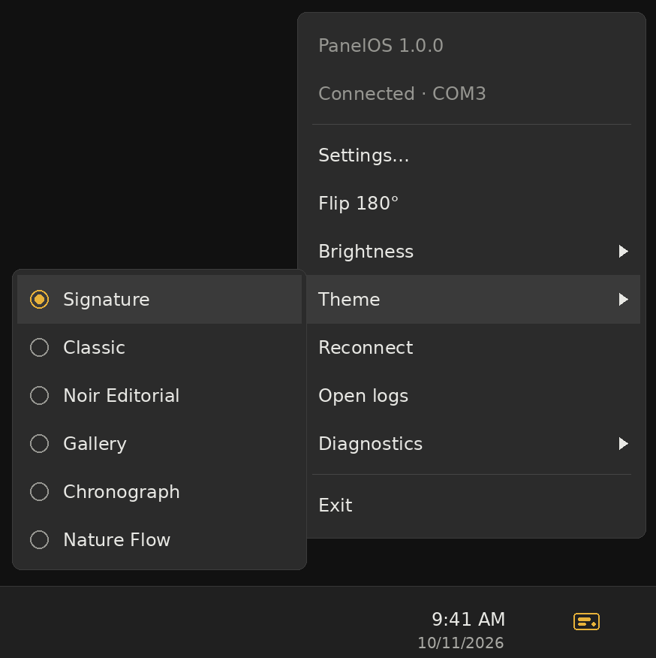
Task: Click the Theme submenu arrow
Action: pyautogui.click(x=623, y=299)
